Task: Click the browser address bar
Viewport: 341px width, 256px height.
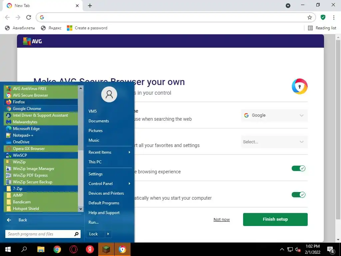Action: 175,17
